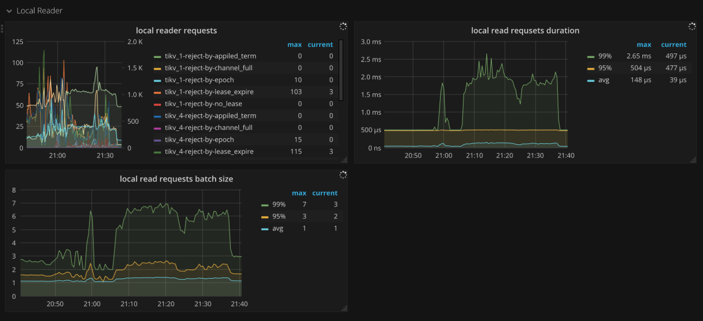The width and height of the screenshot is (703, 321).
Task: Open the local reader requests panel menu
Action: [x=177, y=31]
